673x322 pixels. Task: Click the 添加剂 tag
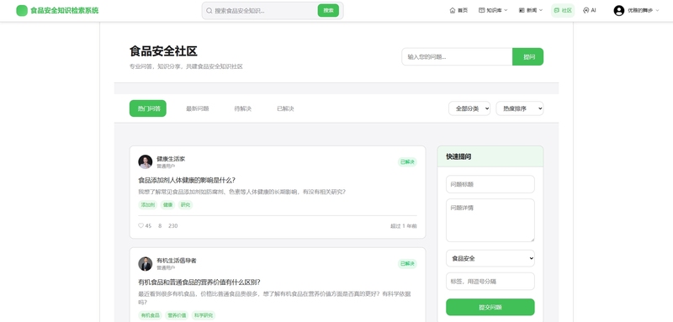click(148, 205)
